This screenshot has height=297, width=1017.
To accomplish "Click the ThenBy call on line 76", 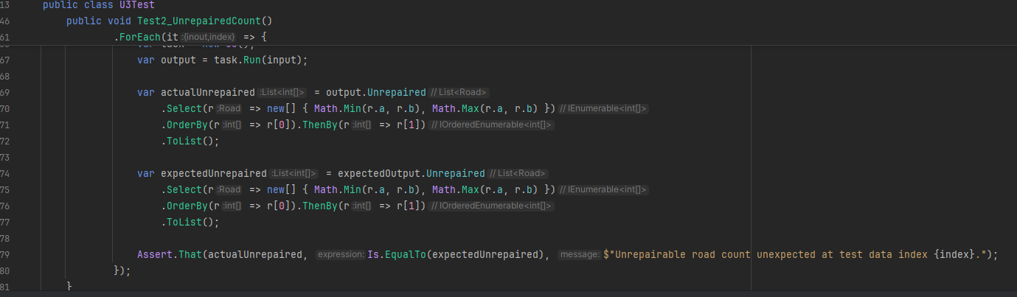I will pos(320,206).
